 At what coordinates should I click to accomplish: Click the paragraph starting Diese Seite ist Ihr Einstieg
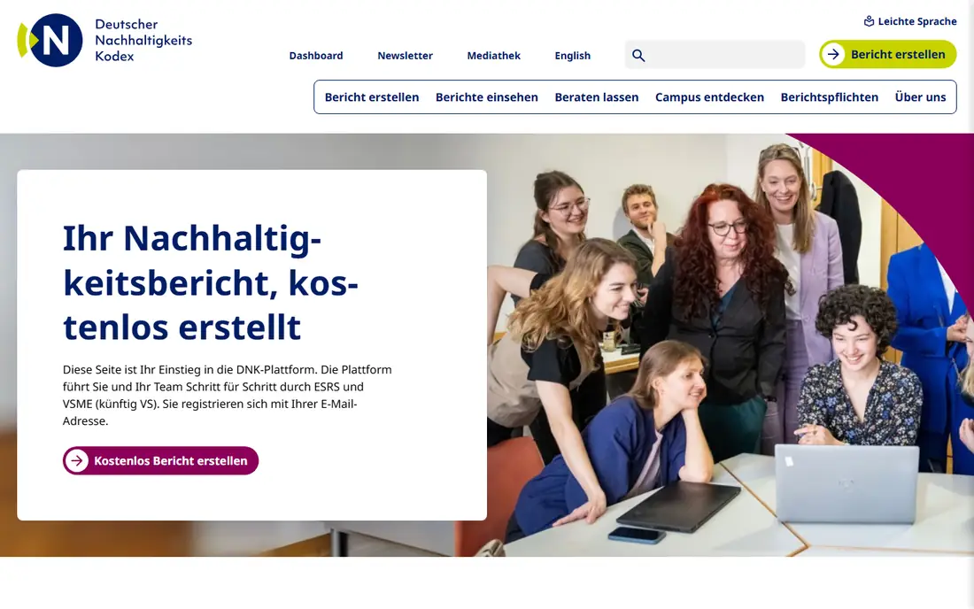click(x=228, y=395)
